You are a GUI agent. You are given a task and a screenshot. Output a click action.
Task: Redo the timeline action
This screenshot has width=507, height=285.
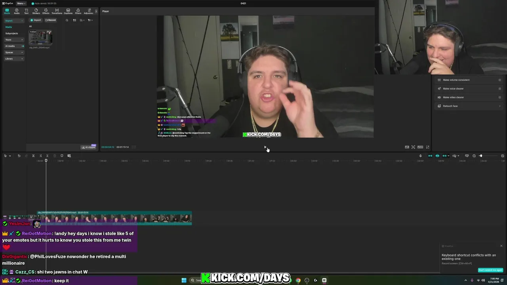[x=26, y=156]
